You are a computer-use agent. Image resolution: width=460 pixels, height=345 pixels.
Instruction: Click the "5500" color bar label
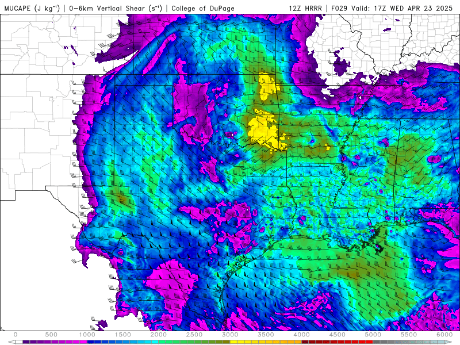(409, 335)
